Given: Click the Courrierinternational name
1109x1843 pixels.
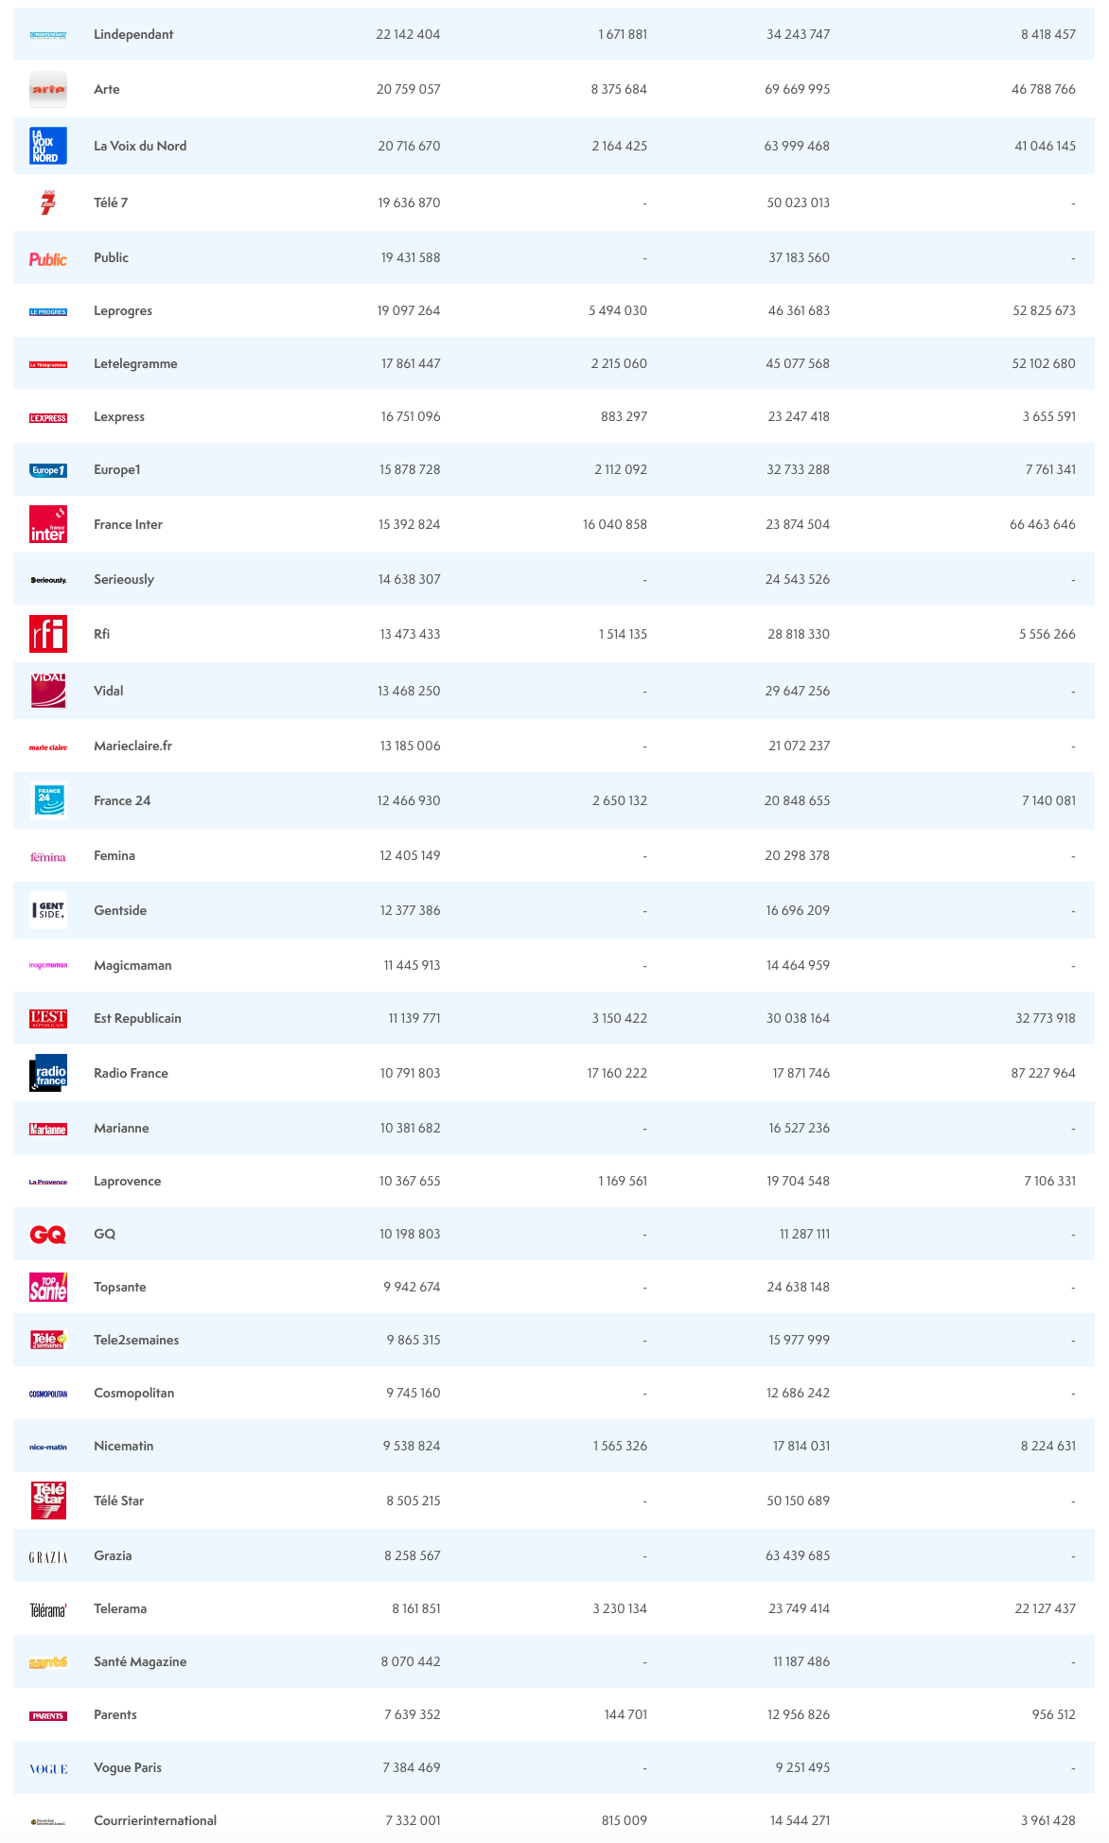Looking at the screenshot, I should (155, 1820).
